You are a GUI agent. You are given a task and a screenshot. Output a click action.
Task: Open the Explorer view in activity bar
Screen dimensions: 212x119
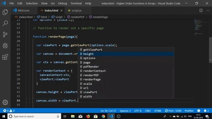(5, 12)
